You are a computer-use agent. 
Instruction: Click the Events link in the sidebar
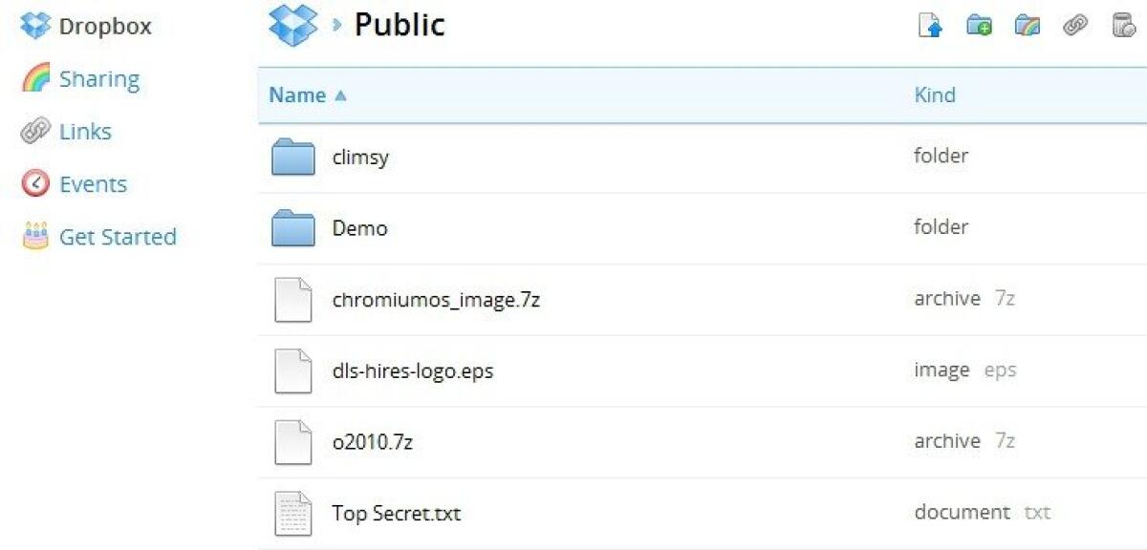[95, 182]
